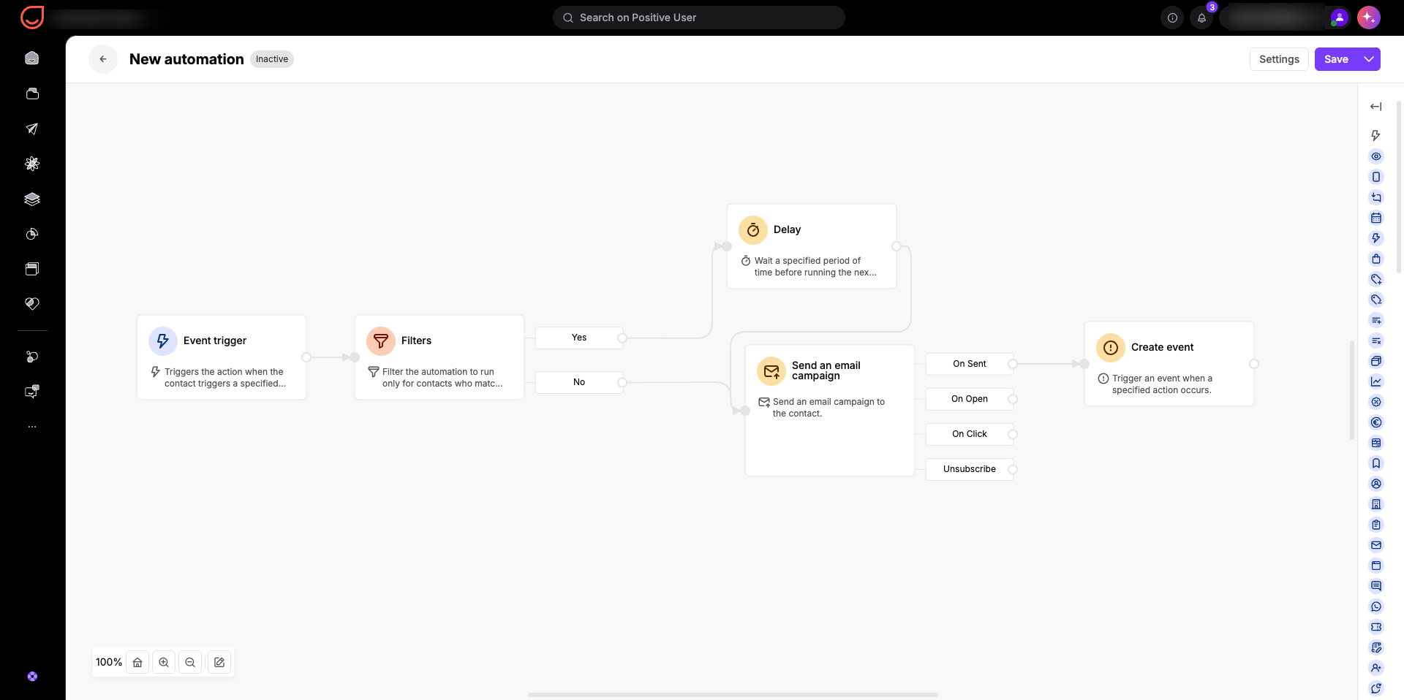The height and width of the screenshot is (700, 1404).
Task: Go back with the arrow button
Action: [x=103, y=59]
